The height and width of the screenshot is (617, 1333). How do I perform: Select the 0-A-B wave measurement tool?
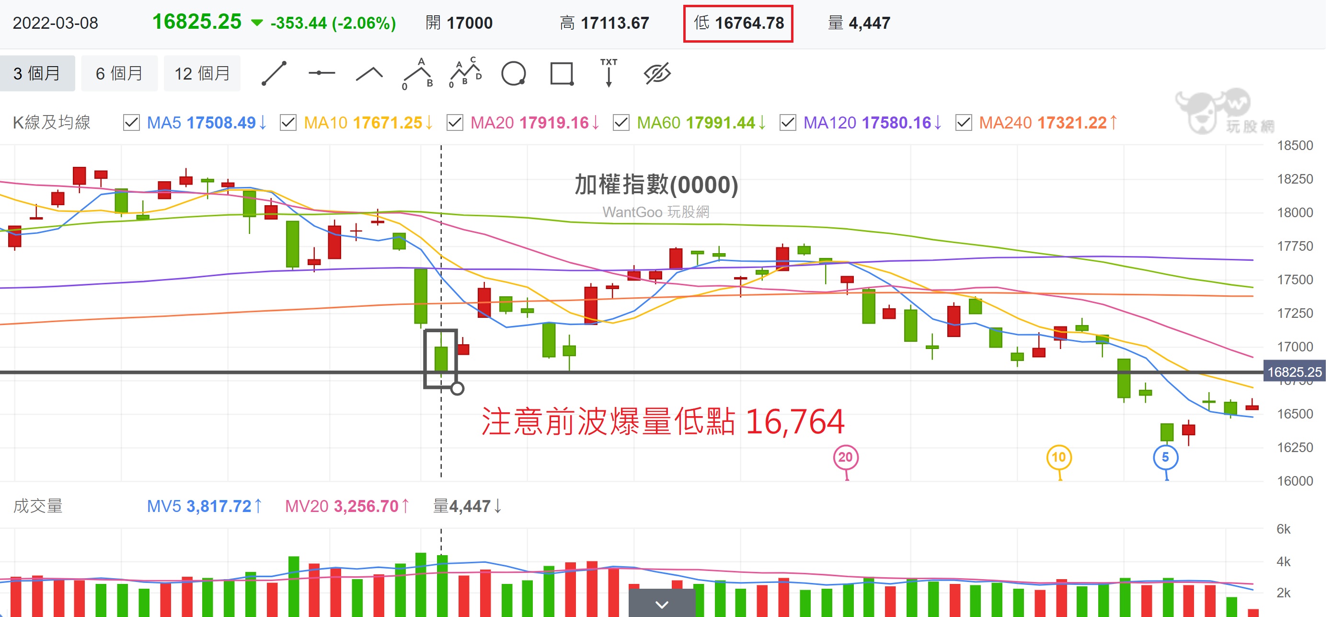click(x=418, y=73)
